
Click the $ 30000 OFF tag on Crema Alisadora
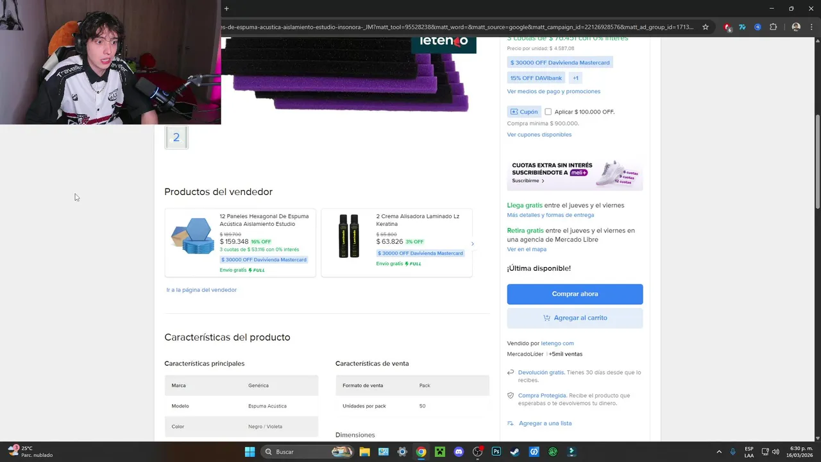point(420,253)
